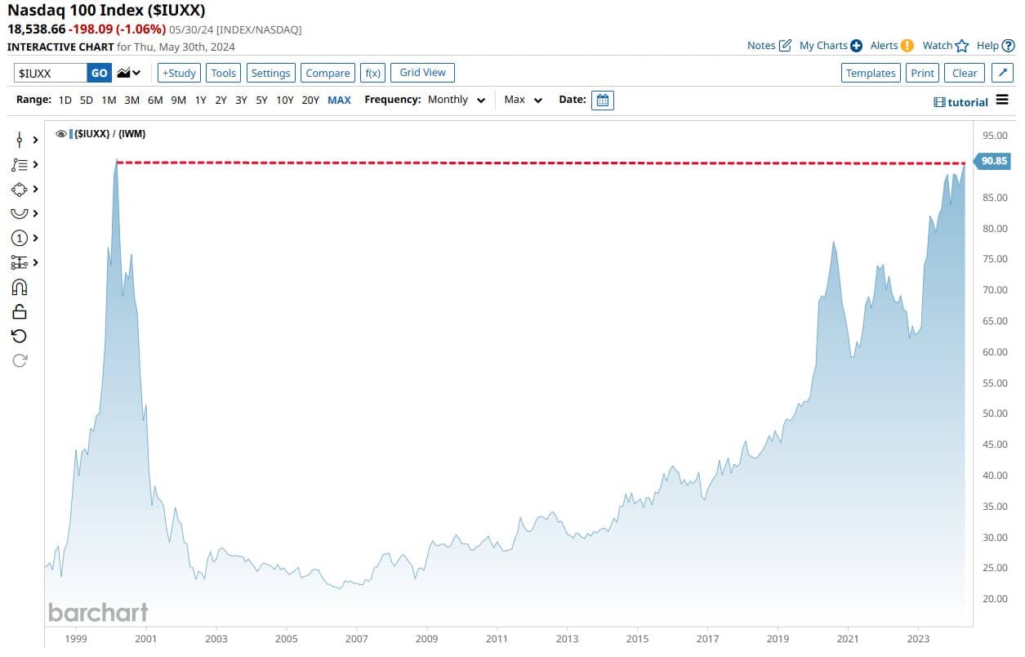Click the symbol input field $IUXX
The width and height of the screenshot is (1025, 657).
tap(51, 73)
